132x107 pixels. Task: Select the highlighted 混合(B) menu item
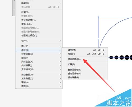(39, 50)
